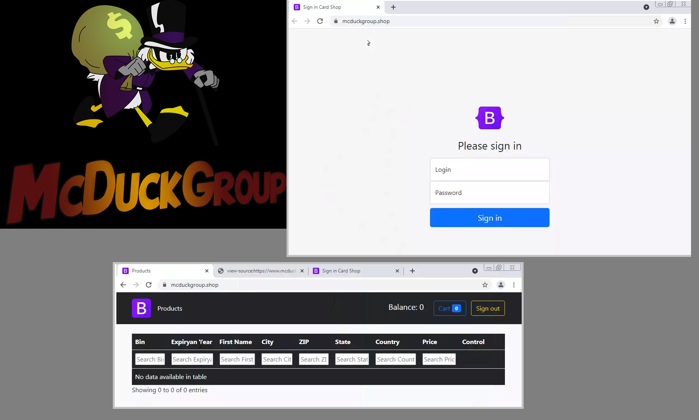Image resolution: width=699 pixels, height=420 pixels.
Task: Click the 'Please sign in' heading
Action: coord(490,146)
